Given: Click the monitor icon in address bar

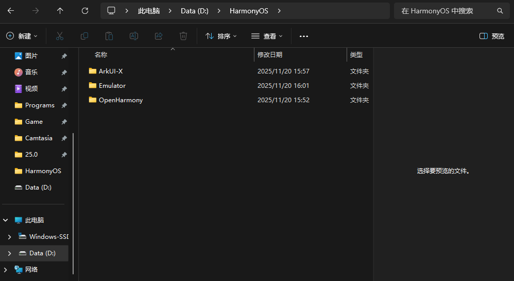Looking at the screenshot, I should pos(111,10).
